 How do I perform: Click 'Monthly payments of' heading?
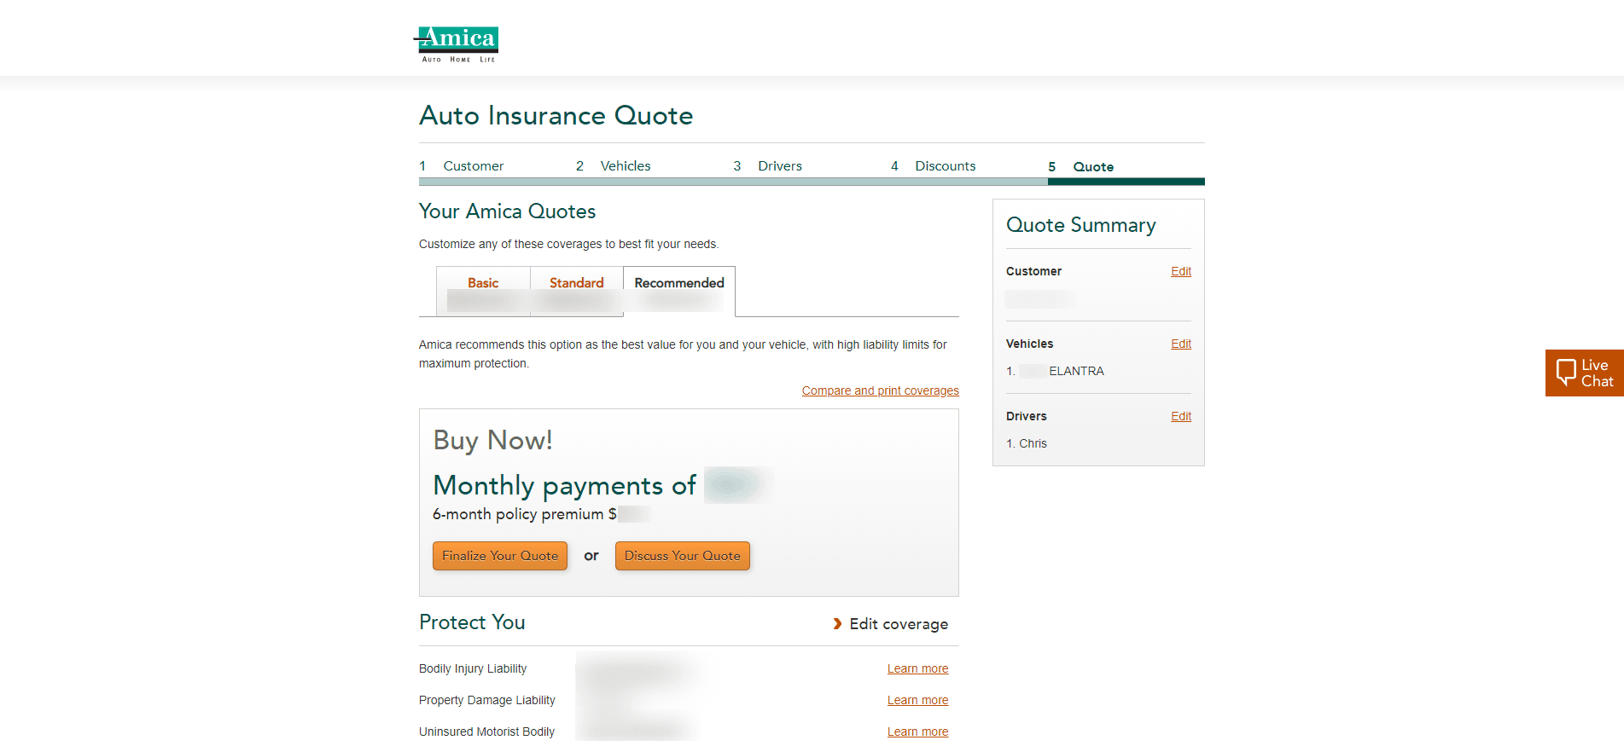coord(565,485)
